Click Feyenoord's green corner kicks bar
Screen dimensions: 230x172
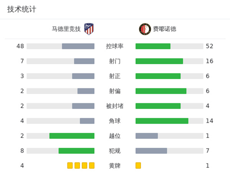(162, 121)
